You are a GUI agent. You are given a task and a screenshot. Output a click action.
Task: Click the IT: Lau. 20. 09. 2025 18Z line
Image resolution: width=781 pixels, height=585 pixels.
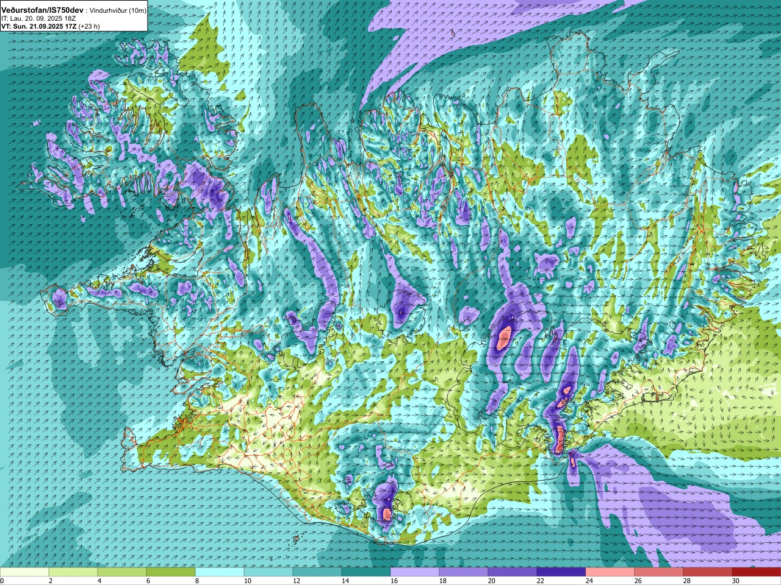(38, 18)
